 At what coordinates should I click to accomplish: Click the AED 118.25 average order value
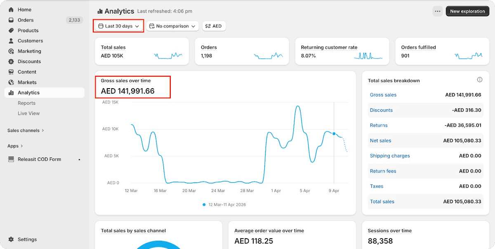[254, 241]
